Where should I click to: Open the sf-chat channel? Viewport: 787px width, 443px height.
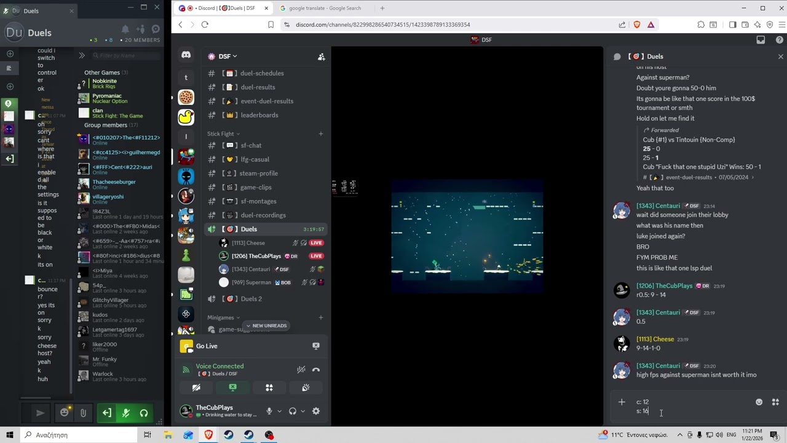265,145
